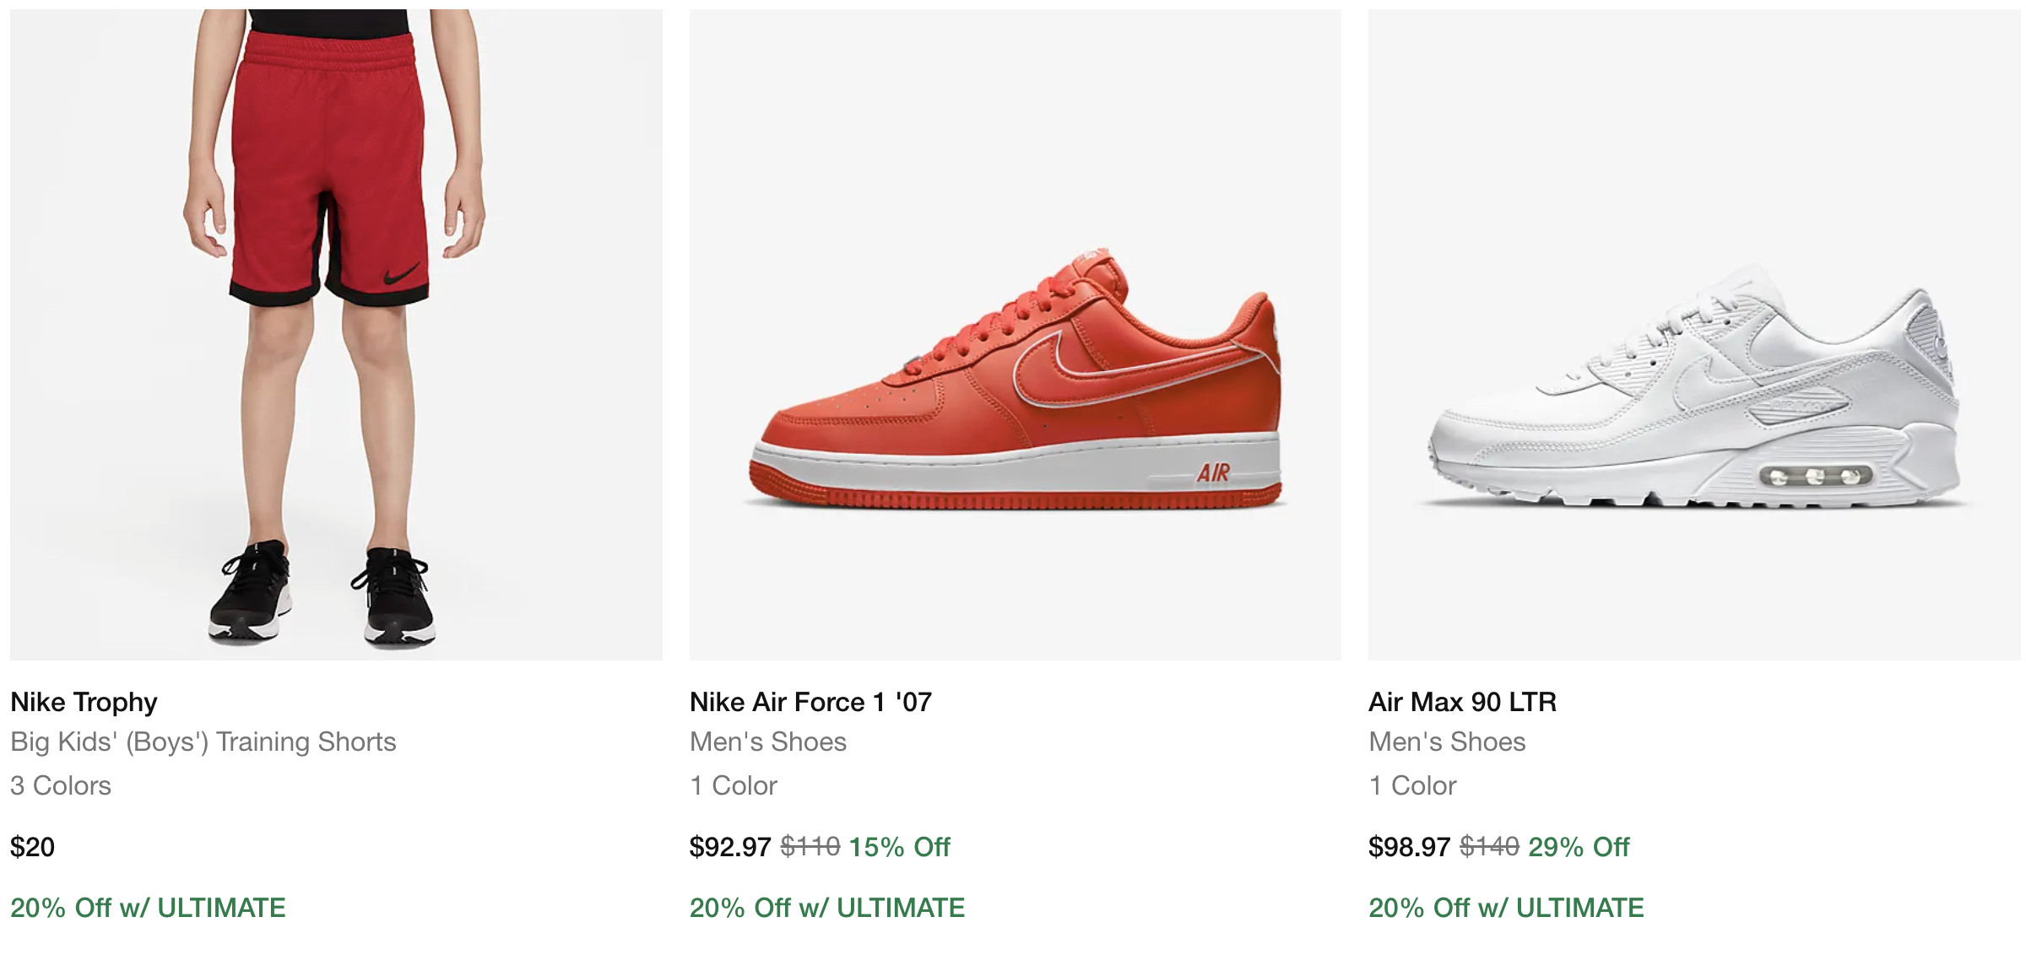
Task: Click the $98.97 sale price
Action: pyautogui.click(x=1409, y=846)
